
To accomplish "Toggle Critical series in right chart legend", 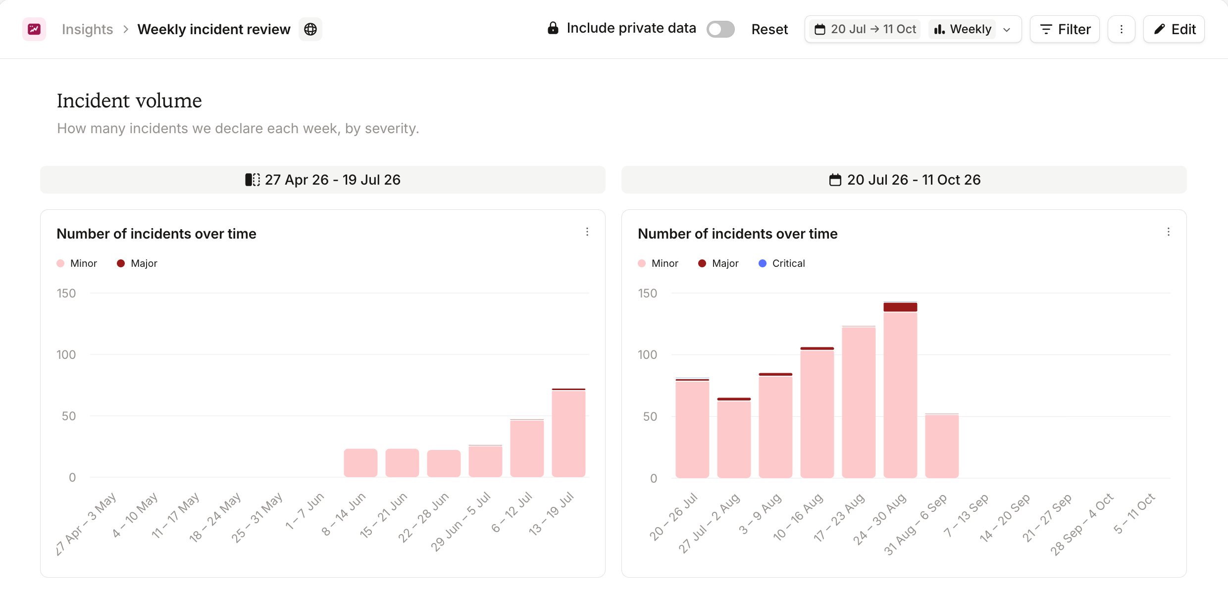I will 782,263.
